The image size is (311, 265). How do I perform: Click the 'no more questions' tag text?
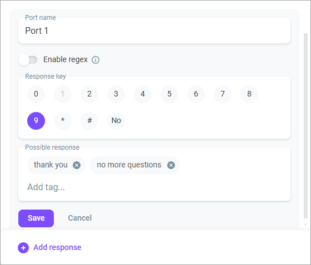pos(129,165)
